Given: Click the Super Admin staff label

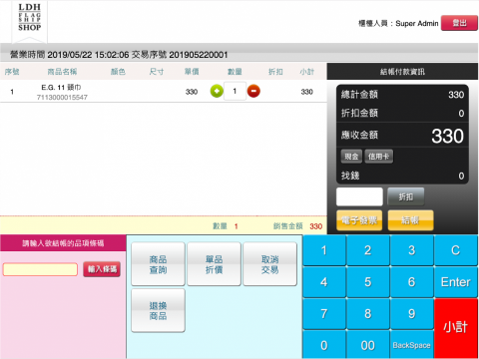Looking at the screenshot, I should click(x=417, y=24).
